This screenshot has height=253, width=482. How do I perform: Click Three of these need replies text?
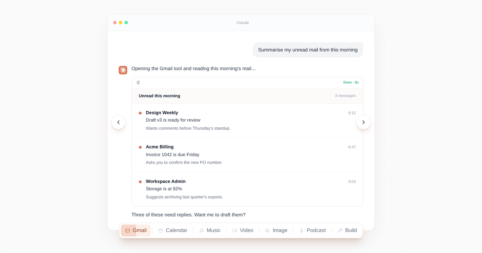(188, 215)
